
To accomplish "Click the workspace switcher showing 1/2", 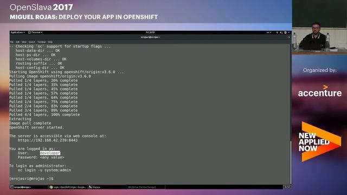I will [287, 187].
